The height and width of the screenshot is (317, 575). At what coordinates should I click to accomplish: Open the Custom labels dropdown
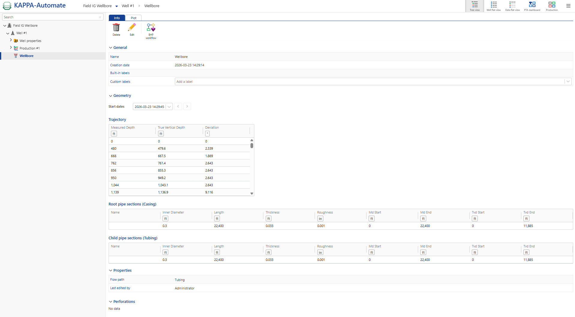tap(568, 82)
